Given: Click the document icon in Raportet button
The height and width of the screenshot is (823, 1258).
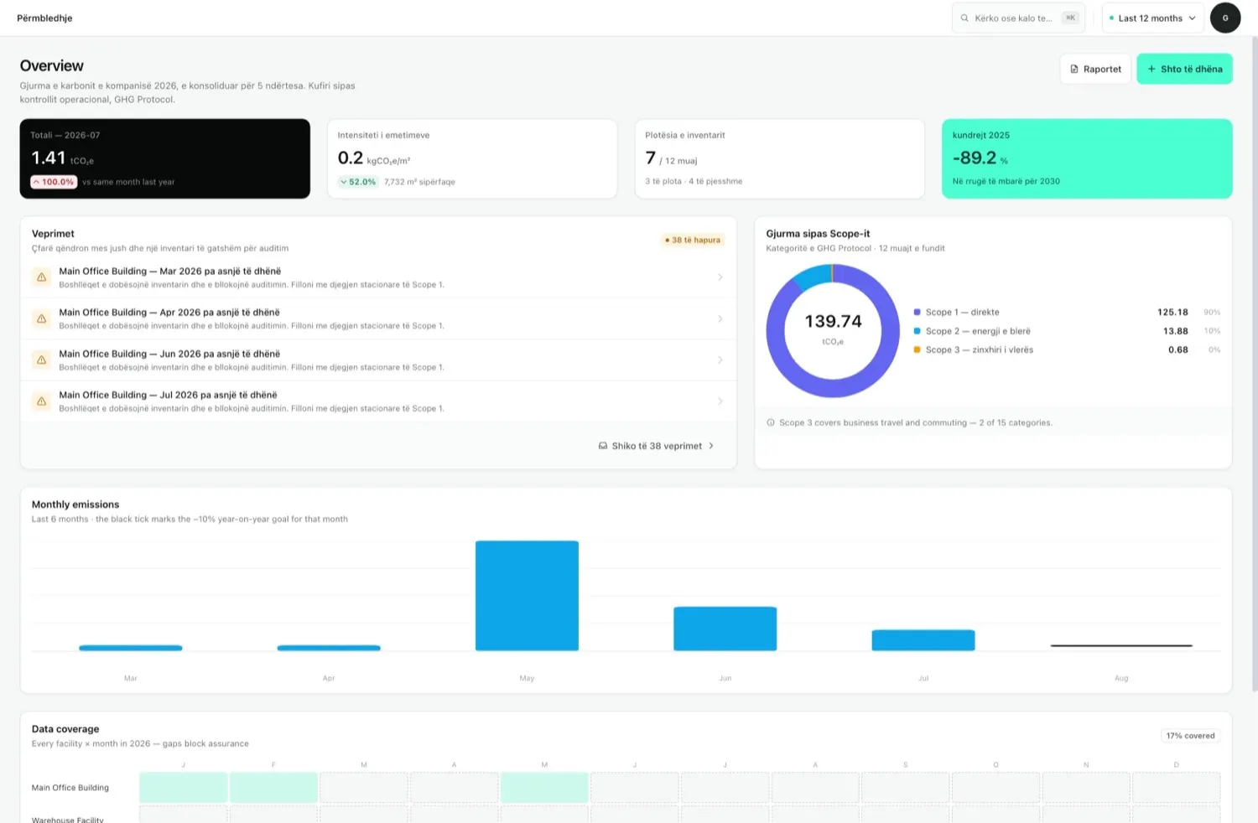Looking at the screenshot, I should point(1074,69).
